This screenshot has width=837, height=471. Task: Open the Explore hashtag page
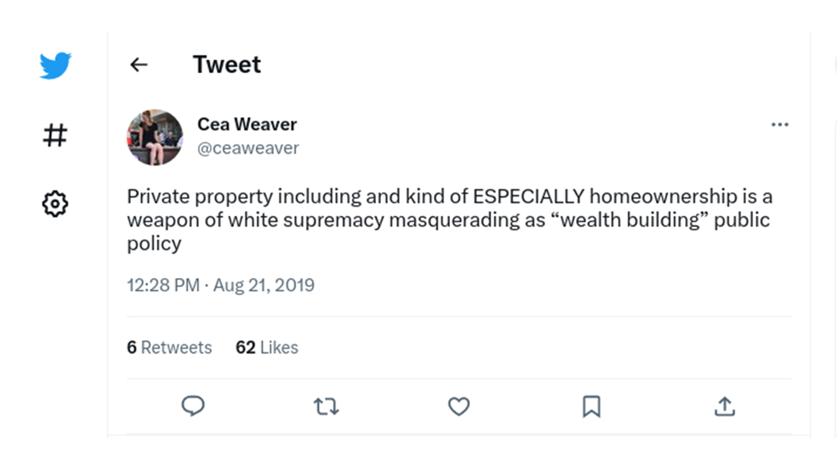[55, 135]
